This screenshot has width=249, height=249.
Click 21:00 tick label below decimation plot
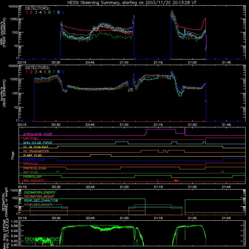(124, 218)
